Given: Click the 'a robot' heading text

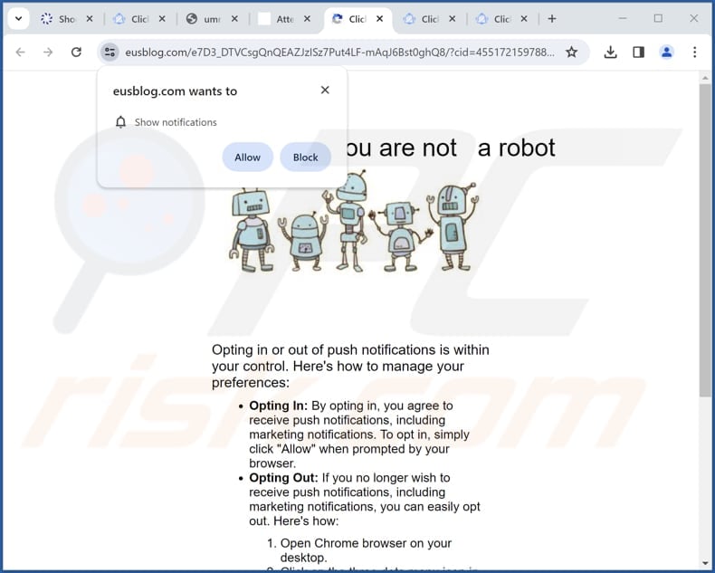Looking at the screenshot, I should click(x=516, y=148).
